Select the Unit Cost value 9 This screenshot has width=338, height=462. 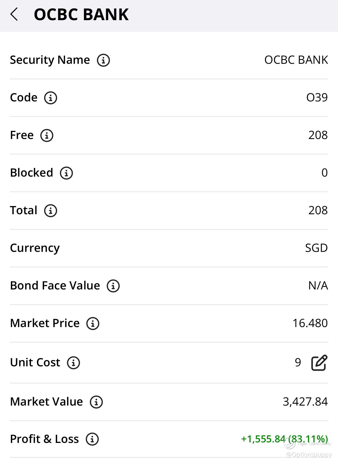pyautogui.click(x=298, y=363)
